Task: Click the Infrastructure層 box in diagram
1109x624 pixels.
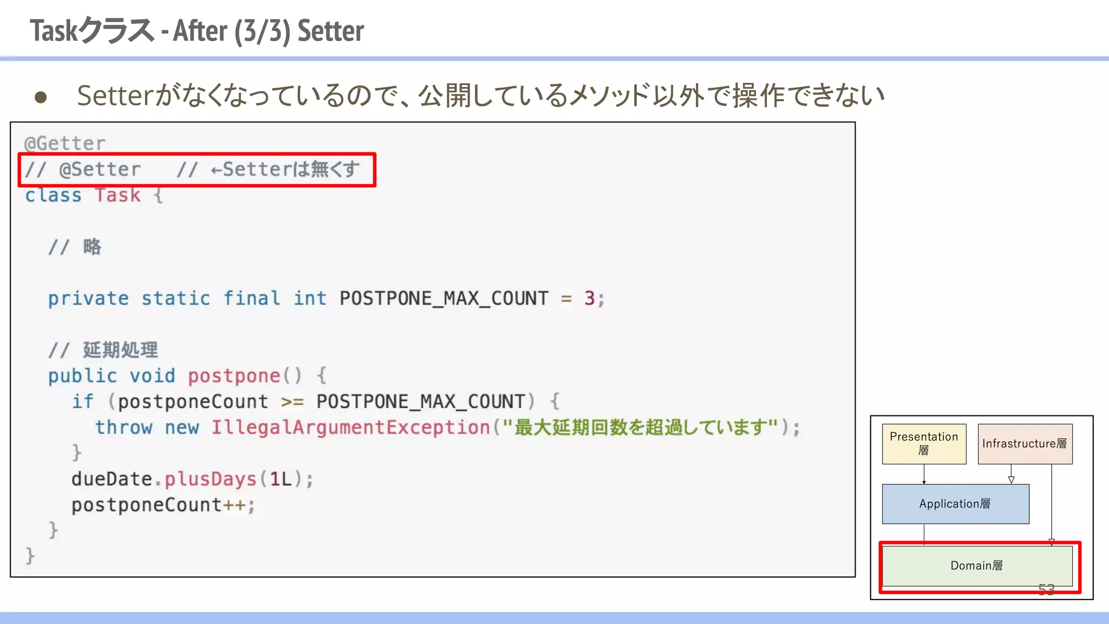Action: 1025,444
